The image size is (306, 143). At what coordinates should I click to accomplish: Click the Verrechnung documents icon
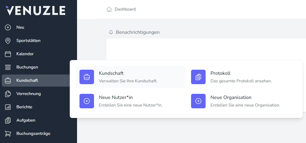coord(8,94)
